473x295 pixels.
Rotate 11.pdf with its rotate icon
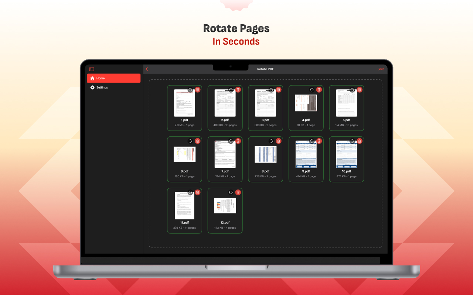[x=190, y=192]
